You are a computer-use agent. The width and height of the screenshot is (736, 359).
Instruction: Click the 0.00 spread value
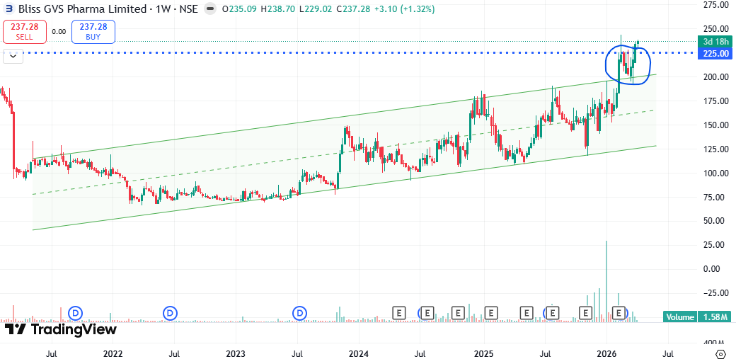[59, 31]
